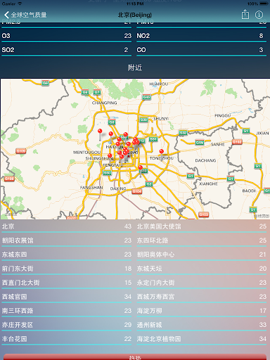Screen dimensions: 270x360
Task: Choose the 通州新城 station
Action: pyautogui.click(x=202, y=325)
